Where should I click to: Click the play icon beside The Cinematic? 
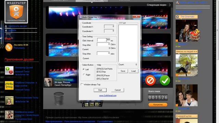[177, 17]
